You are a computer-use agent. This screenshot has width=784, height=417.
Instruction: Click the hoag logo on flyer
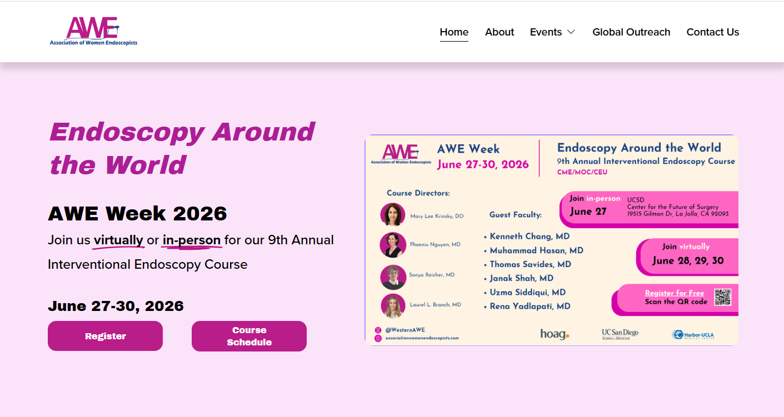[555, 334]
